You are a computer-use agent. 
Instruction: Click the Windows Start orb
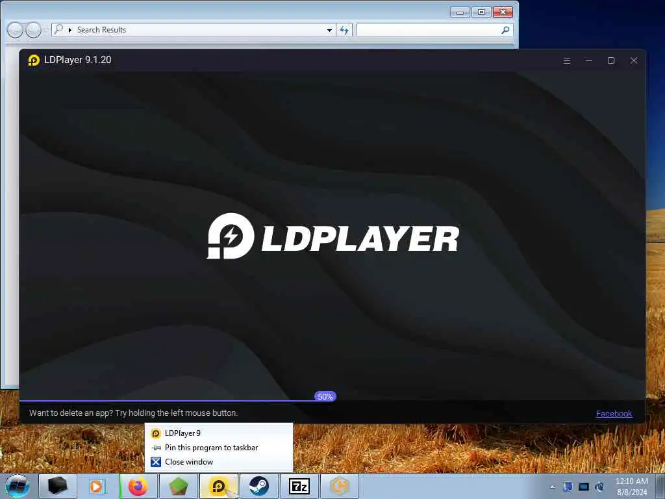18,486
